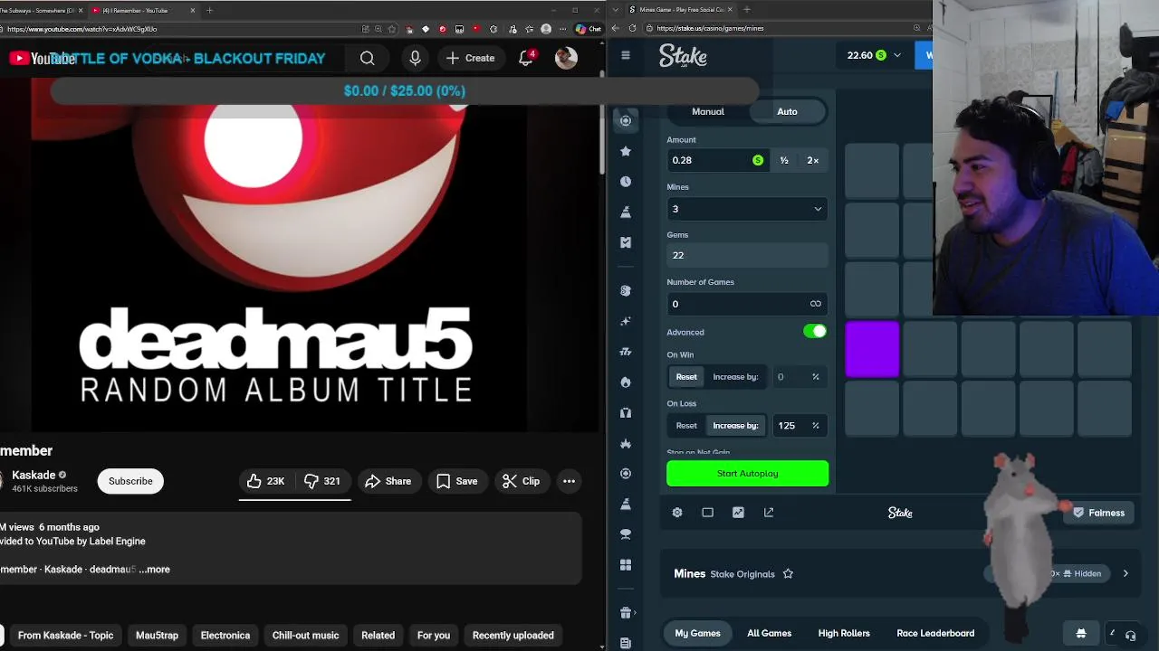Open the fire icon in Stake sidebar

coord(626,382)
